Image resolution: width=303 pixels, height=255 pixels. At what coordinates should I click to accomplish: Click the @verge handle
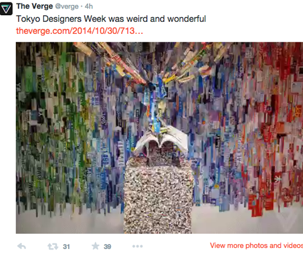67,7
